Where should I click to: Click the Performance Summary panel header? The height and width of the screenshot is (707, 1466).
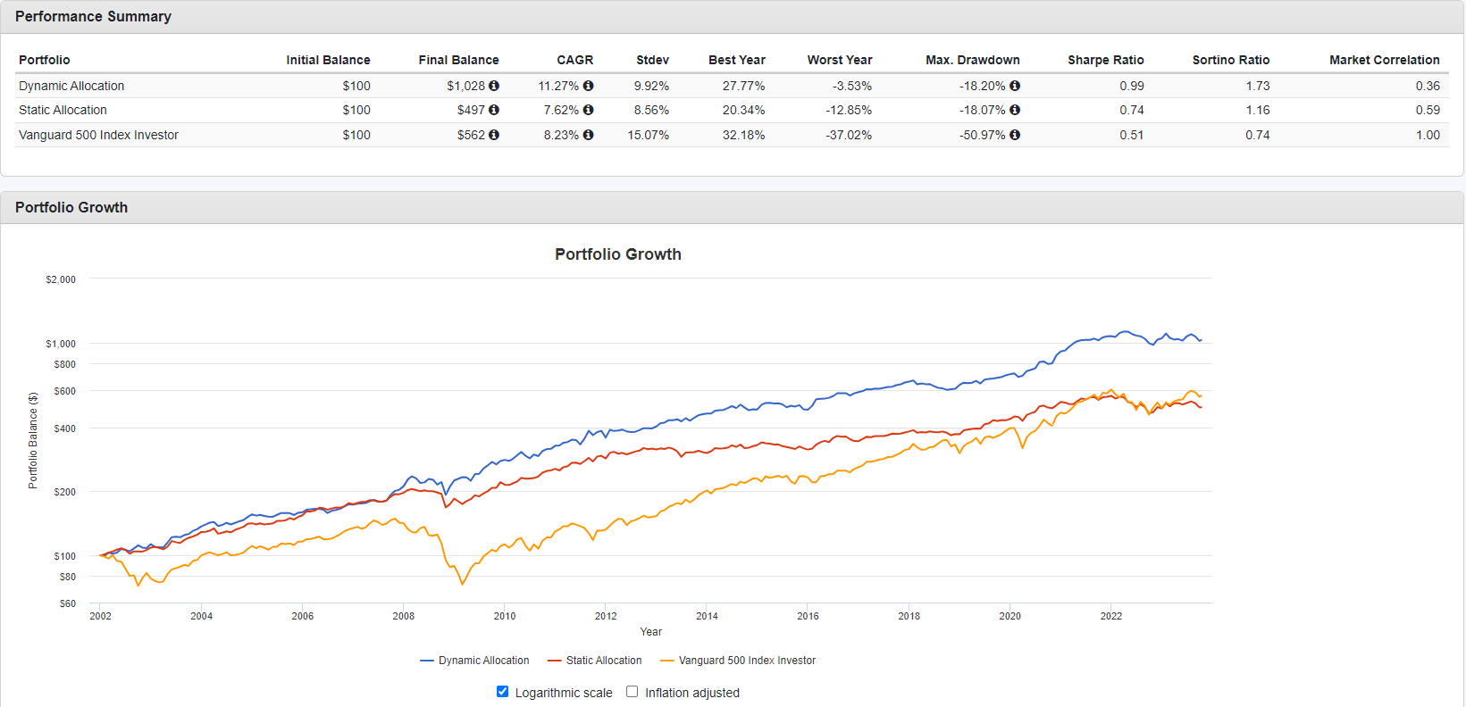coord(93,17)
